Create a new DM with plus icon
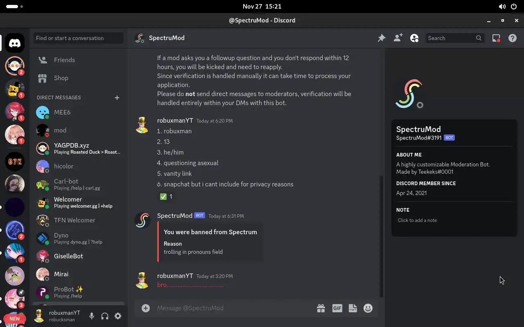 click(x=117, y=98)
